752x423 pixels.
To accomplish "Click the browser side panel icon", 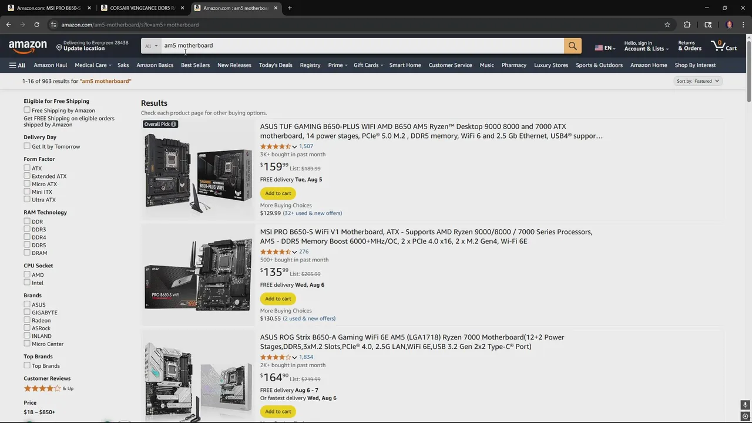I will (708, 25).
